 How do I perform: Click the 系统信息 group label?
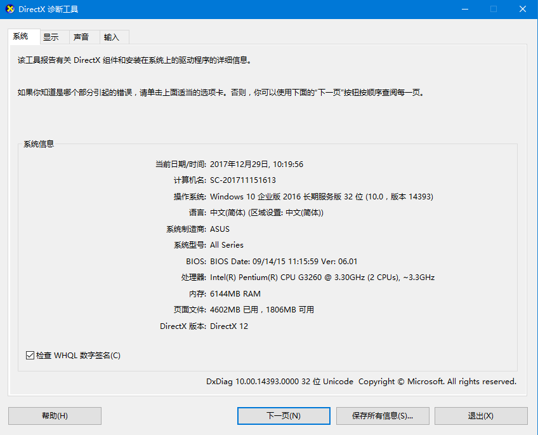(x=39, y=144)
